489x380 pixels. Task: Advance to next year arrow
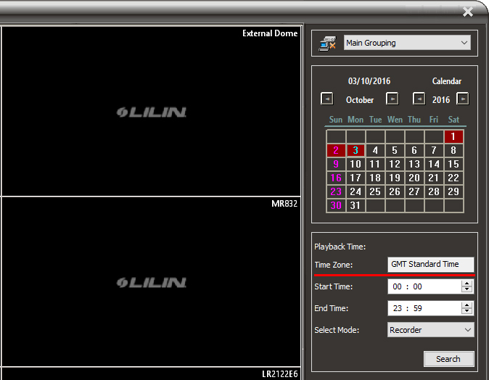pos(462,99)
